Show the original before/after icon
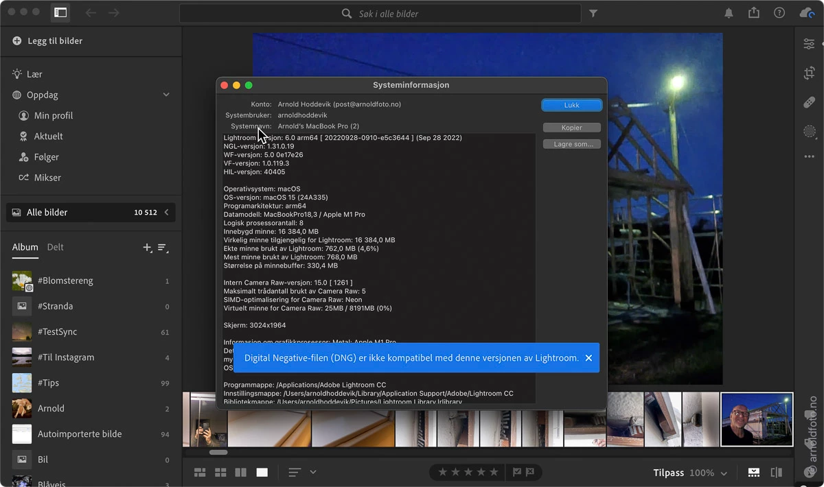824x487 pixels. tap(777, 473)
